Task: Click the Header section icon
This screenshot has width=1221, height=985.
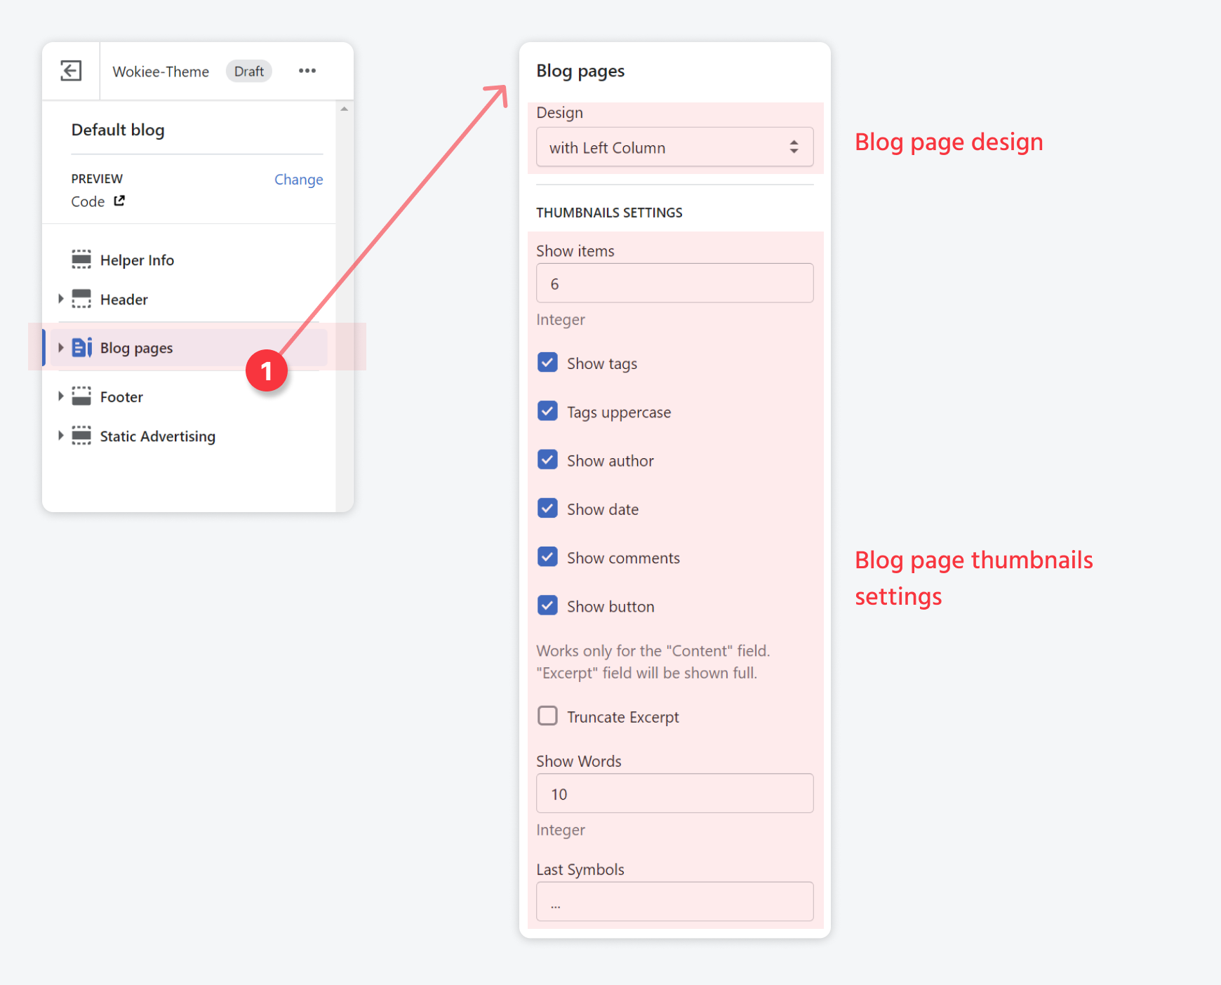Action: tap(81, 299)
